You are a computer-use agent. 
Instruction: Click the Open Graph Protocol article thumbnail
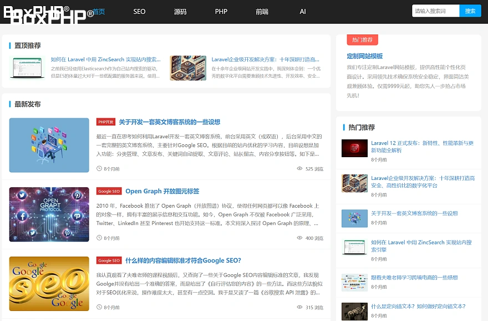(x=49, y=214)
